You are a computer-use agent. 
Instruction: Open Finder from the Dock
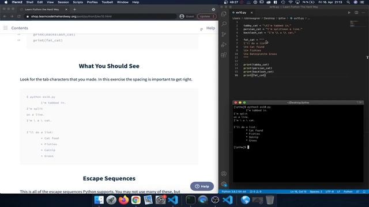point(99,200)
